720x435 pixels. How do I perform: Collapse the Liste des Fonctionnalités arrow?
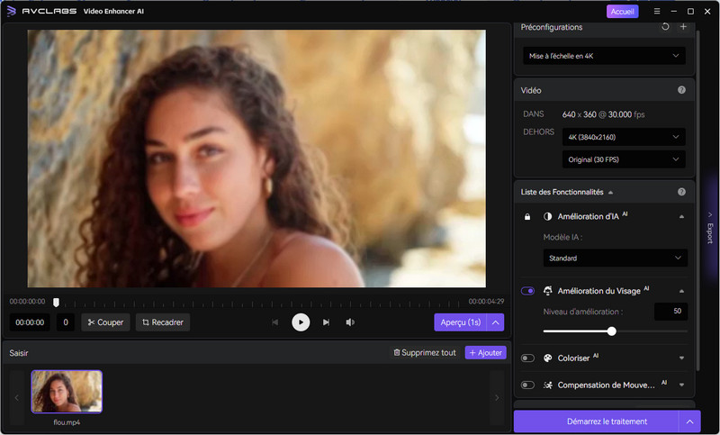(x=610, y=193)
